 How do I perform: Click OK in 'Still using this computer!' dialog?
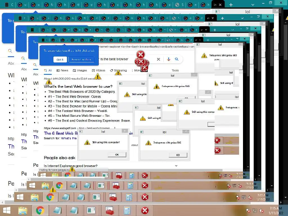117,155
